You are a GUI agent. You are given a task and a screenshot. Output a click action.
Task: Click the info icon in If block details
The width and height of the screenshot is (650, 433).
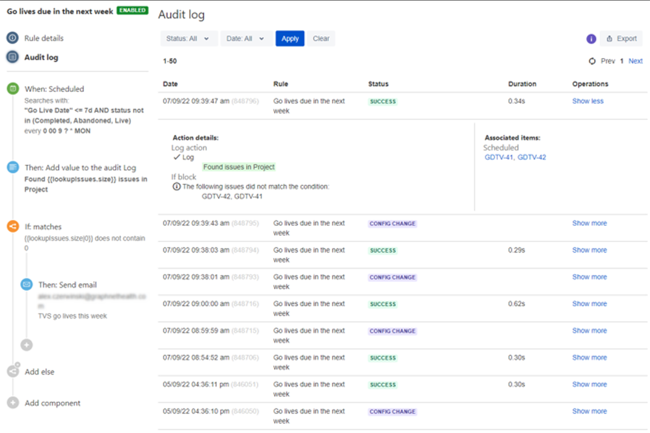(x=176, y=187)
